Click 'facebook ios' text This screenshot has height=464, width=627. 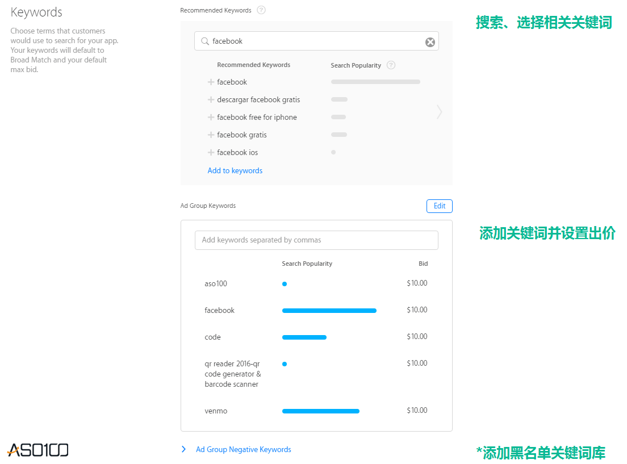[237, 152]
